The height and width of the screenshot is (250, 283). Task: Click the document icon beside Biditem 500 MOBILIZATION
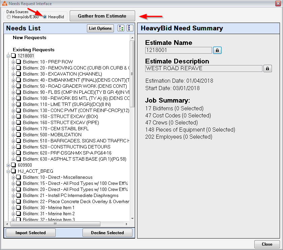tap(18, 135)
